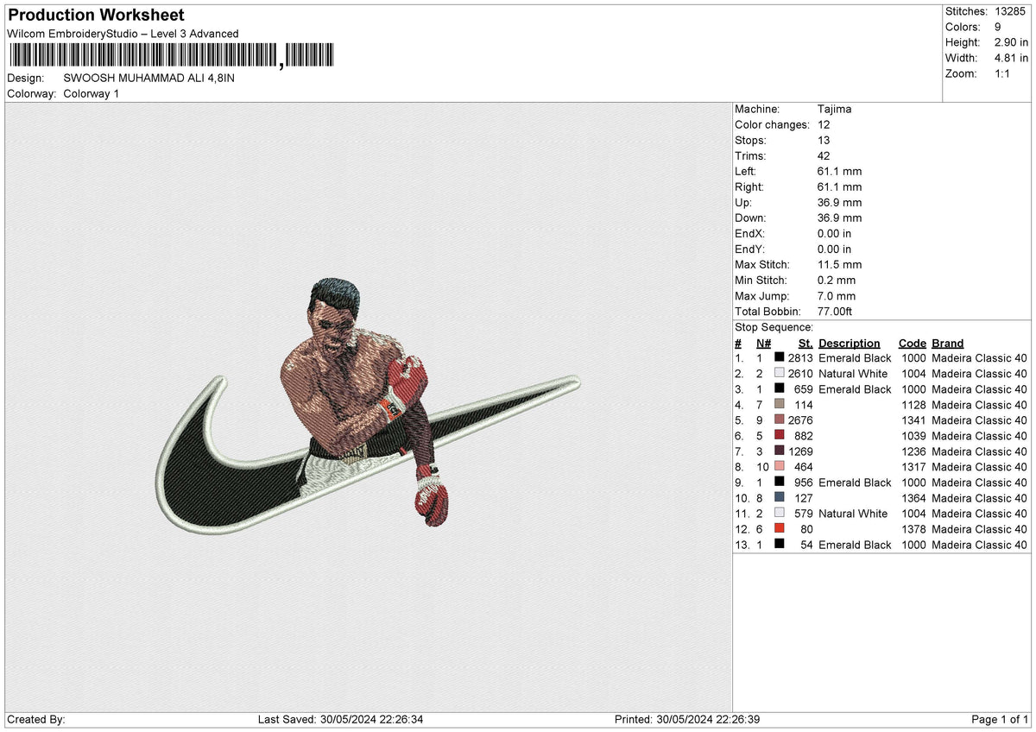Click the tan swatch for code 1128
This screenshot has width=1036, height=732.
coord(780,405)
